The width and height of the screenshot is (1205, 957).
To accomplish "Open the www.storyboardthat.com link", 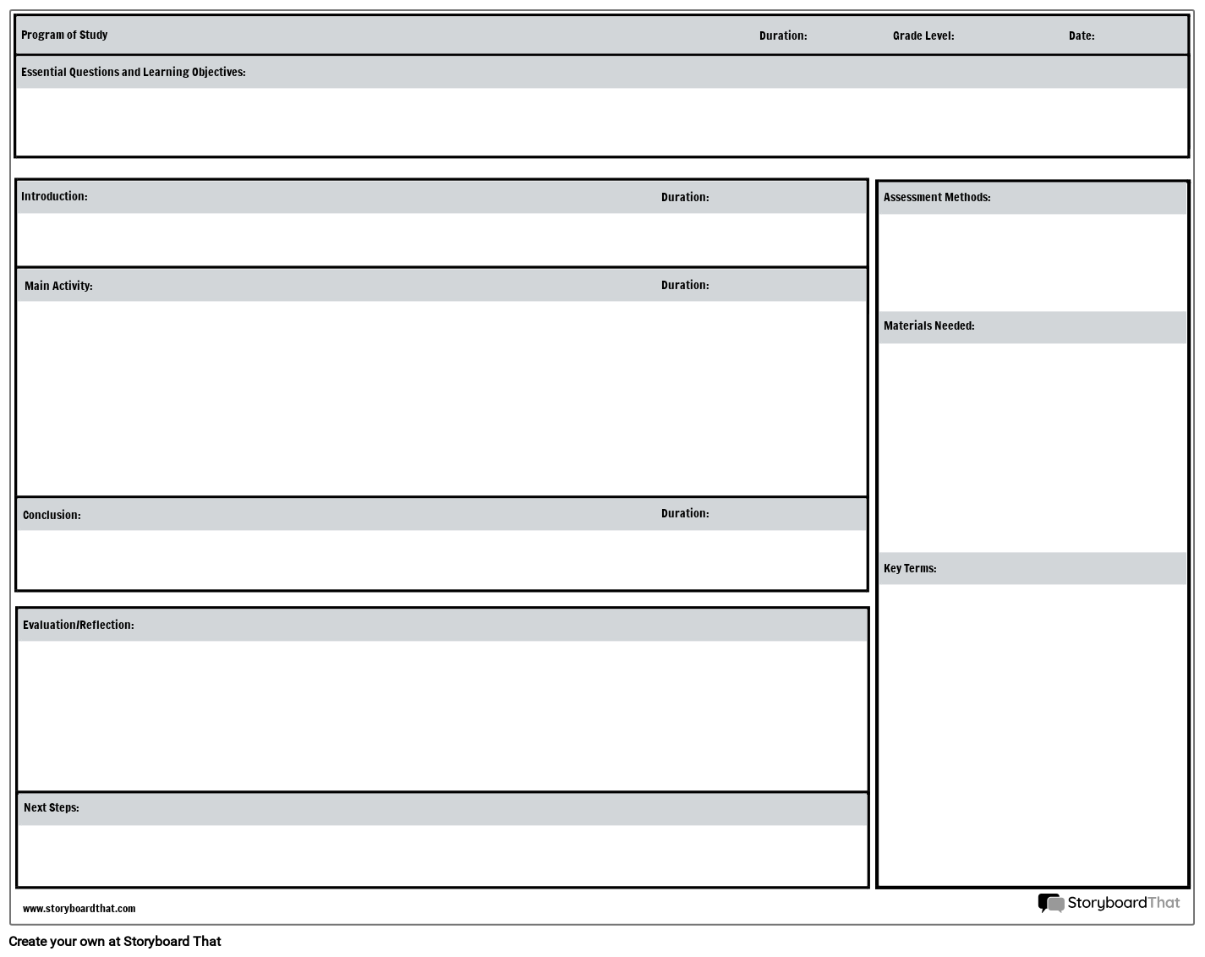I will [79, 909].
